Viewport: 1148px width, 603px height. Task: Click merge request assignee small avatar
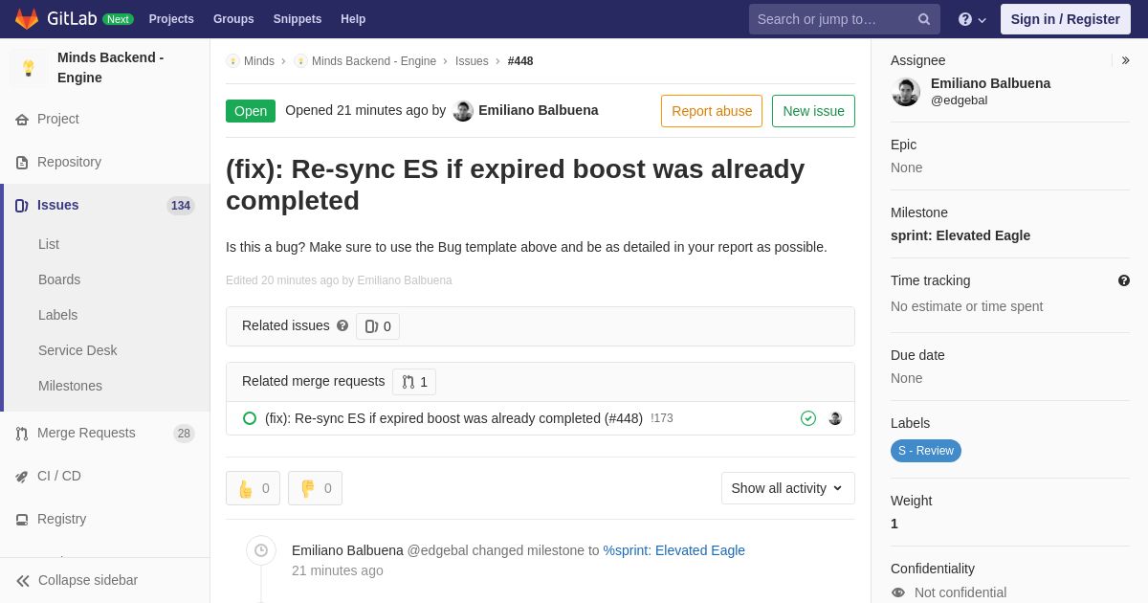tap(835, 418)
